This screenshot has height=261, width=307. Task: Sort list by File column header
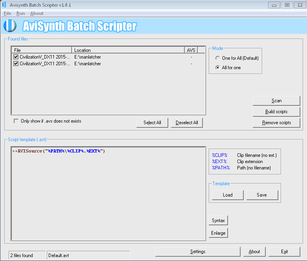42,50
